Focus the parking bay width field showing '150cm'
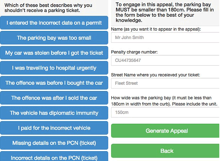 pyautogui.click(x=166, y=112)
